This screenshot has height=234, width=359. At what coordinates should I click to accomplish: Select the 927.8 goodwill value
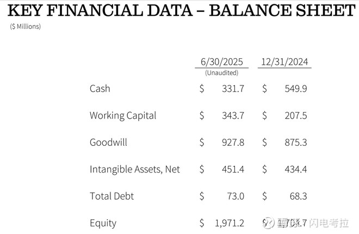(233, 143)
